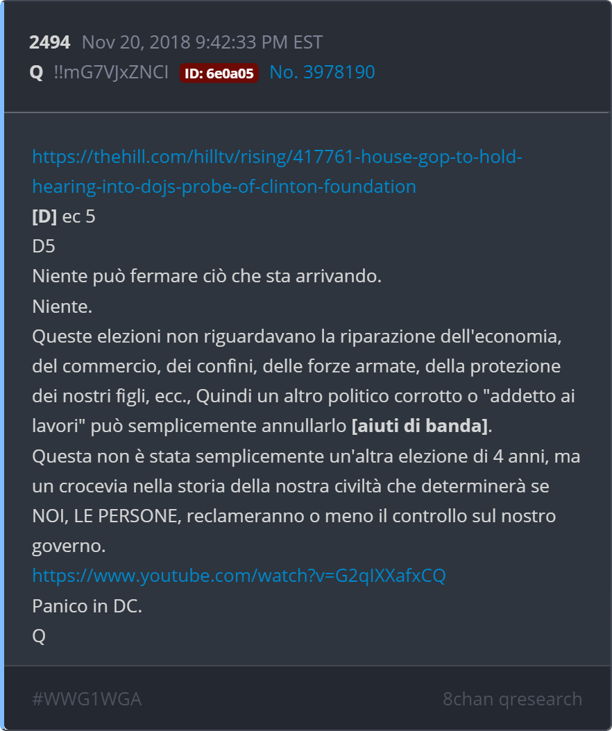The image size is (612, 731).
Task: Open the YouTube watch link
Action: pyautogui.click(x=239, y=576)
